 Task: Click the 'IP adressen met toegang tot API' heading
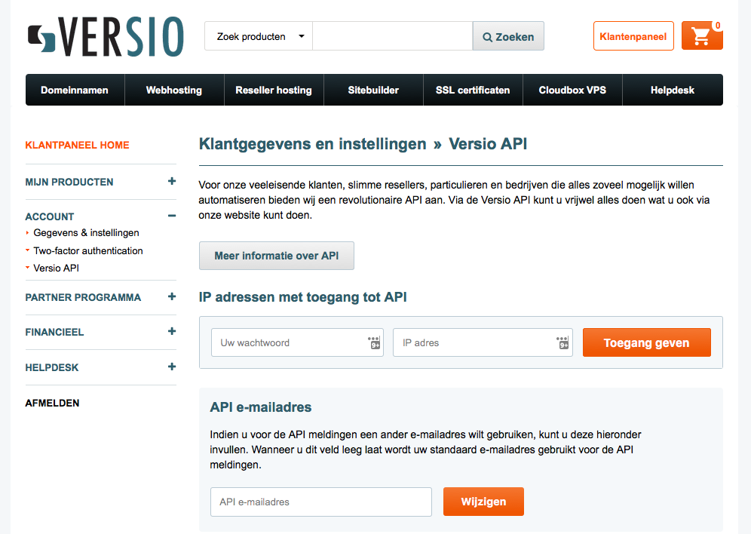pyautogui.click(x=302, y=297)
